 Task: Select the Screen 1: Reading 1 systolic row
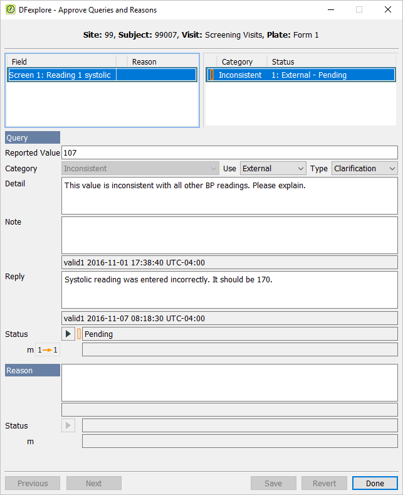pos(102,75)
